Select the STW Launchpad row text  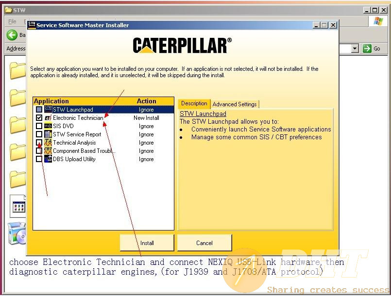click(73, 110)
